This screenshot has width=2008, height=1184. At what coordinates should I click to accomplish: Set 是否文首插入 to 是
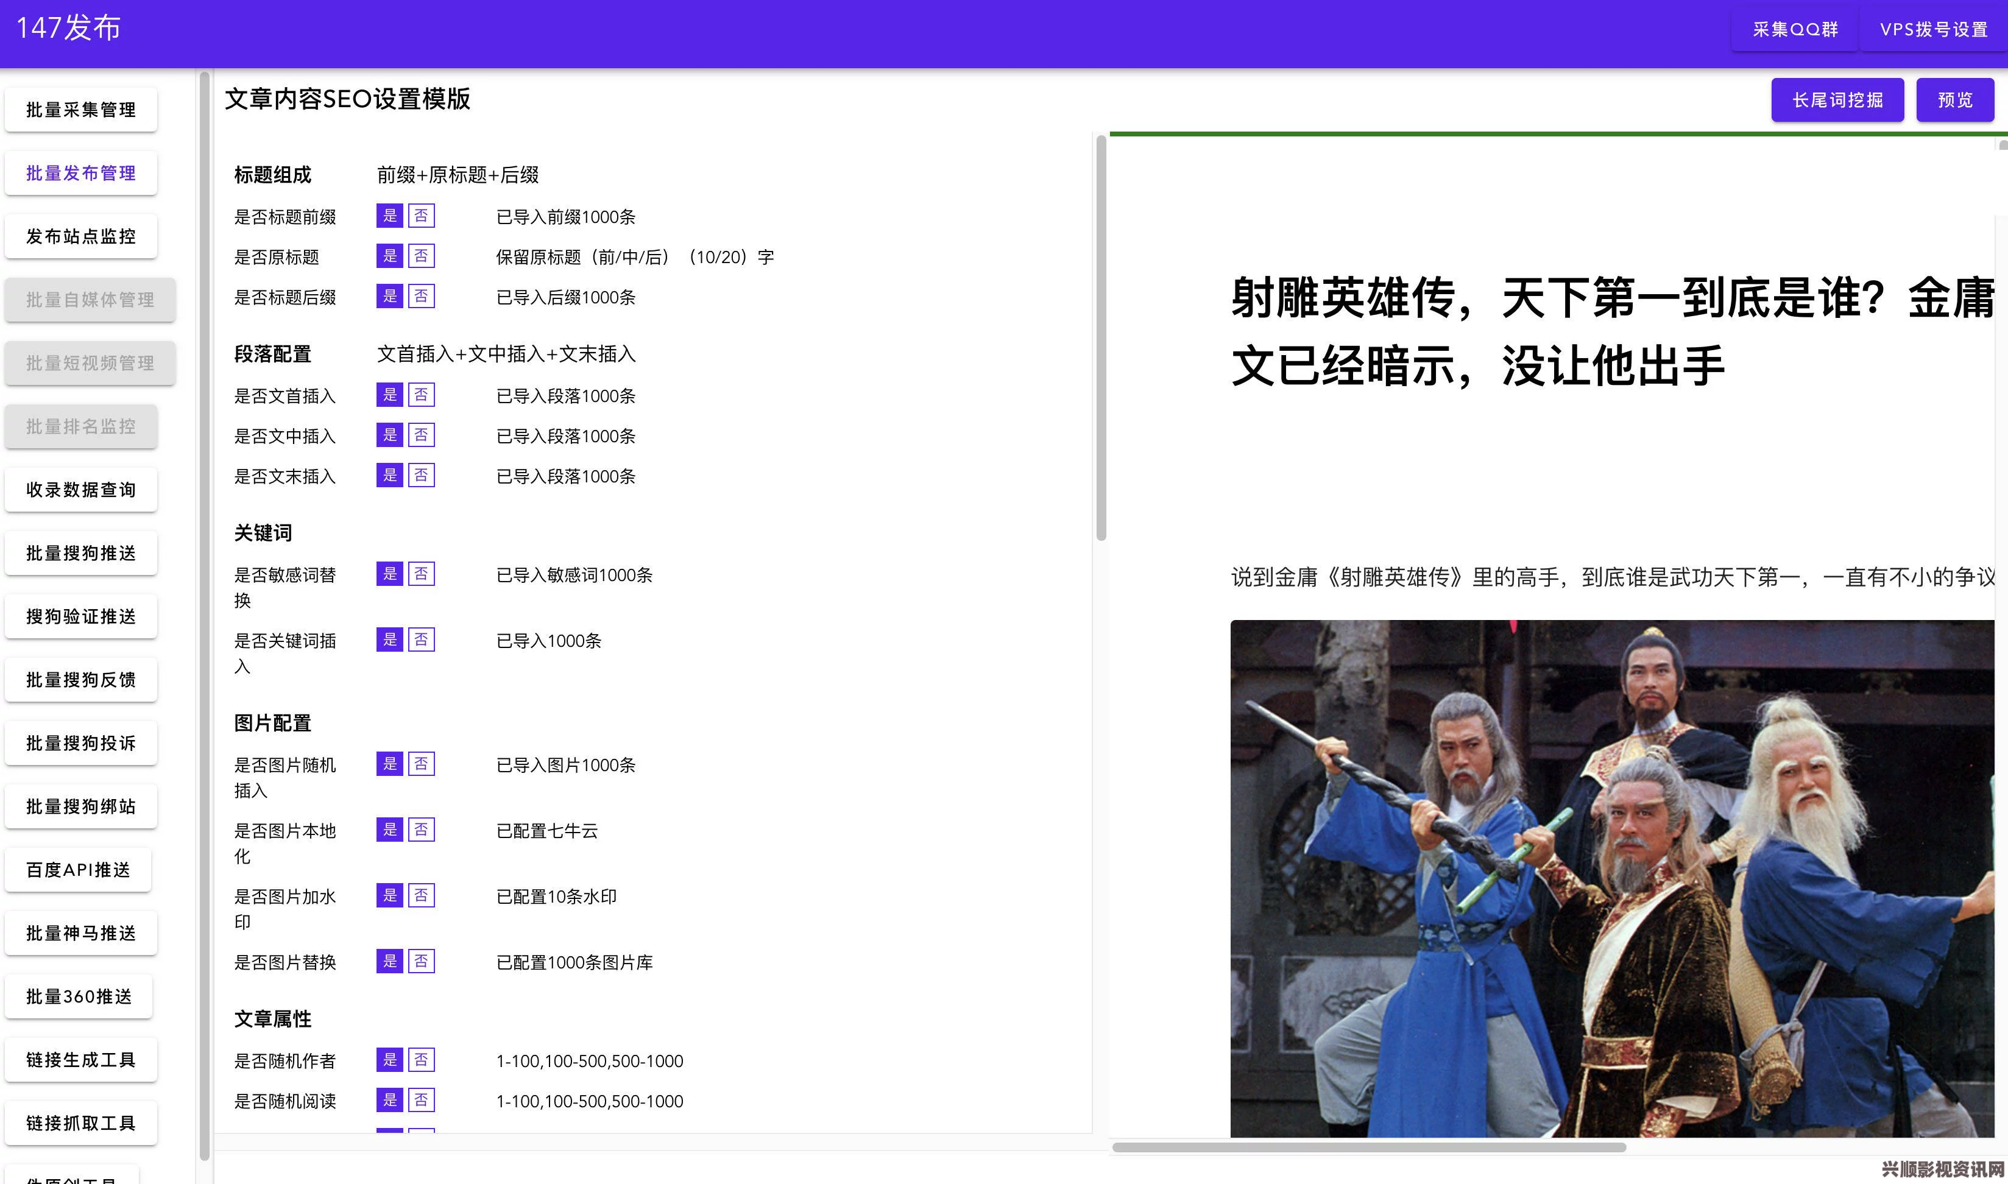coord(389,395)
